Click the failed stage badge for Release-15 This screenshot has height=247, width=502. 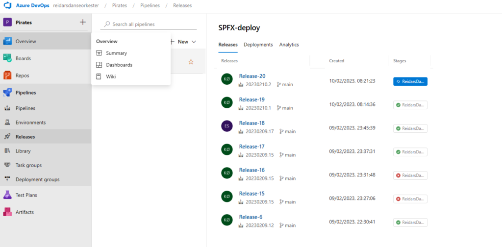click(x=410, y=199)
